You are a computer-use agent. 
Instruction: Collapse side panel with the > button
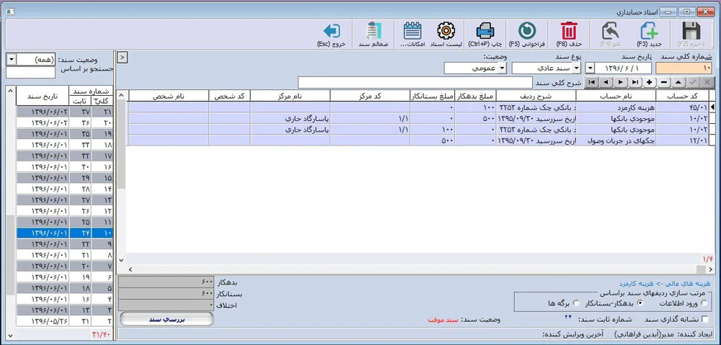point(123,57)
